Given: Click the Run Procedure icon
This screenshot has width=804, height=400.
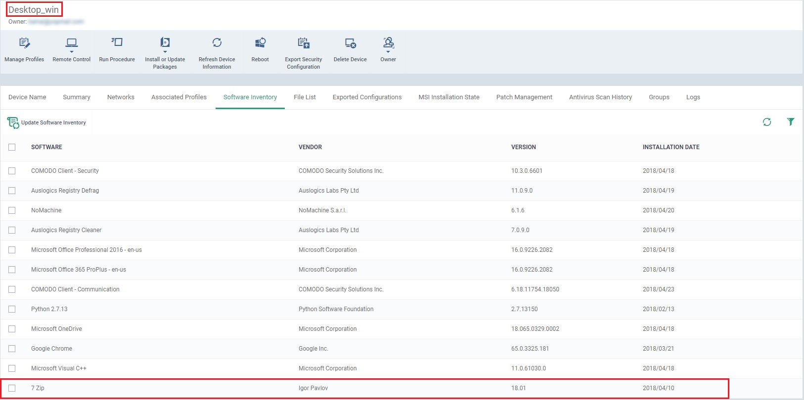Looking at the screenshot, I should [117, 42].
